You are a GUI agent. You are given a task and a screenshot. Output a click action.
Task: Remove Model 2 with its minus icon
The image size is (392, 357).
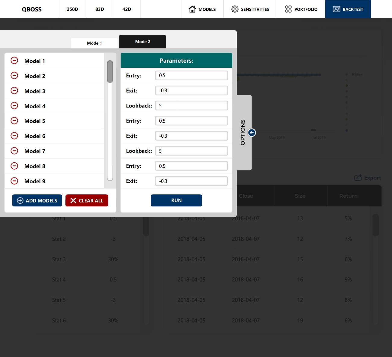pyautogui.click(x=14, y=76)
